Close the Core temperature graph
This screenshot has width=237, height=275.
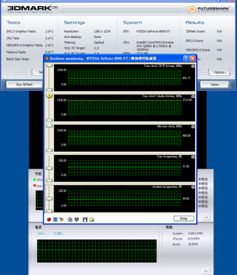click(193, 157)
